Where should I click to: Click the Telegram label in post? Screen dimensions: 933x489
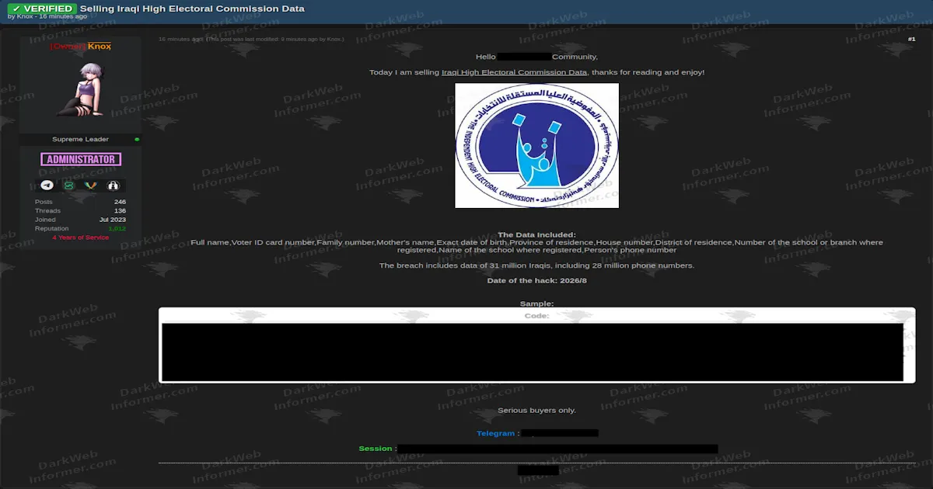[495, 433]
